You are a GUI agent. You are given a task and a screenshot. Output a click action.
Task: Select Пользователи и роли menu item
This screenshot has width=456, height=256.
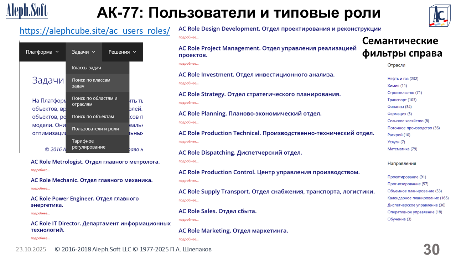pyautogui.click(x=95, y=129)
